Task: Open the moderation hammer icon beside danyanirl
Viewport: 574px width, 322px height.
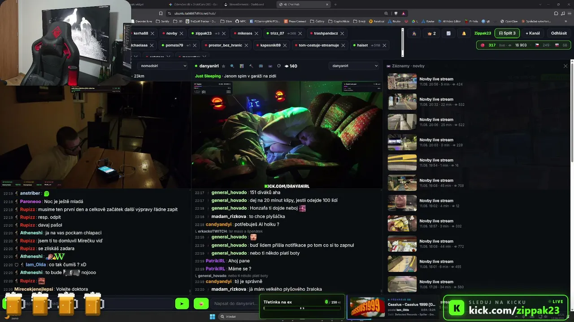Action: (251, 66)
